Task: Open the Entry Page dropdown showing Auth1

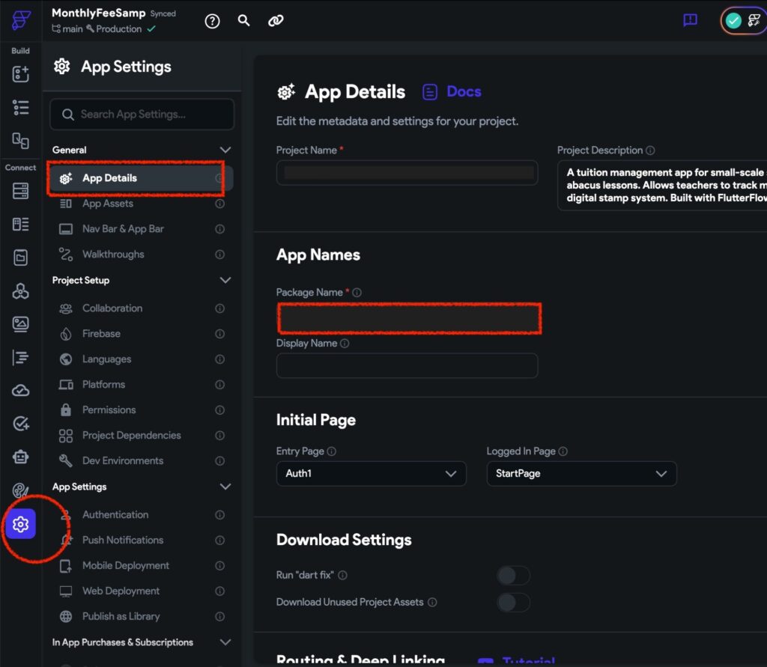Action: point(372,473)
